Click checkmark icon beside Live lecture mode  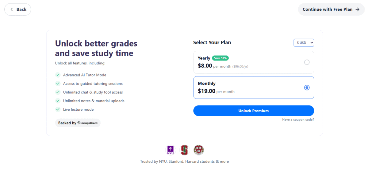[57, 109]
